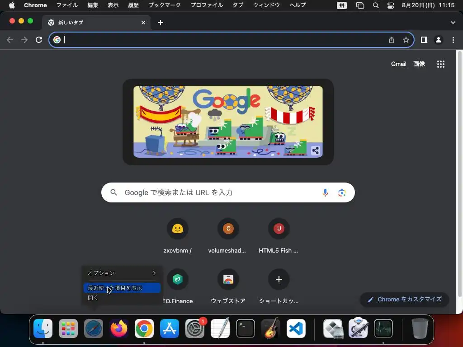
Task: Open TextEdit from the Dock
Action: [220, 328]
